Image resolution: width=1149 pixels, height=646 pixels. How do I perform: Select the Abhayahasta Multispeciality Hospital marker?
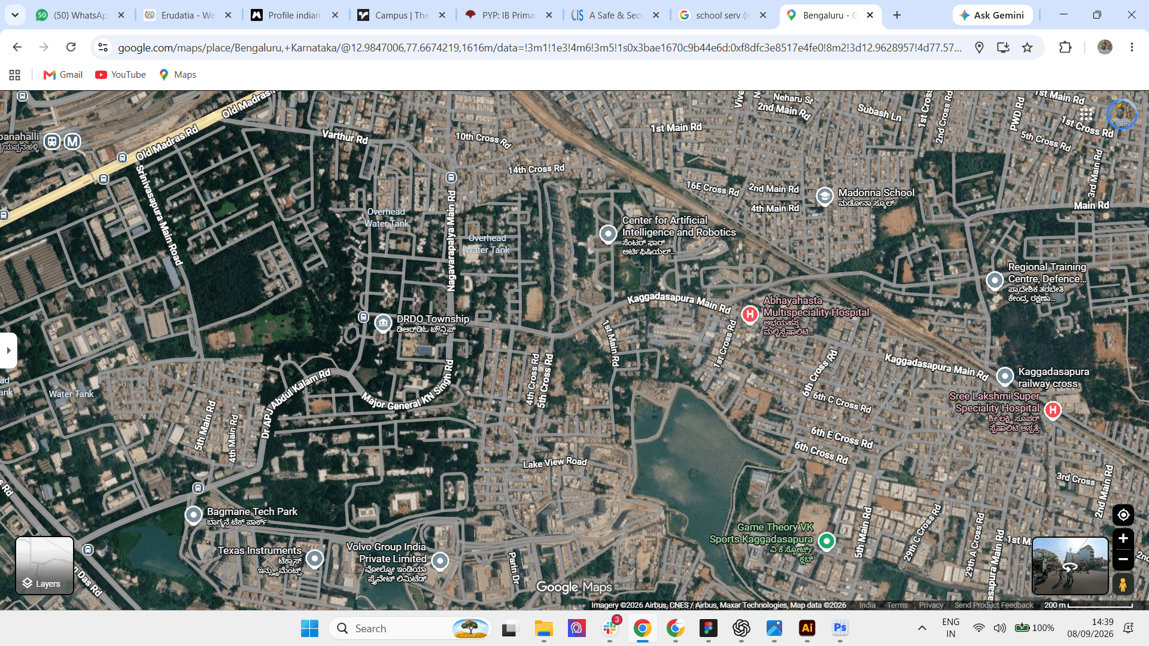pyautogui.click(x=750, y=314)
